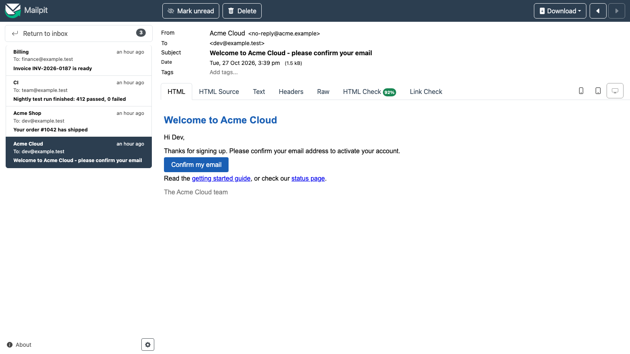Click the sender address no-reply@acme.example
630x354 pixels.
[284, 33]
